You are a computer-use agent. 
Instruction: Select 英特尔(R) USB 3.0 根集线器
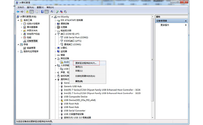[77, 117]
